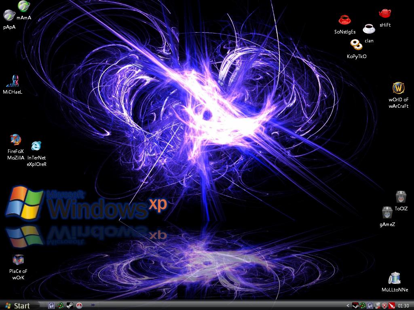The image size is (414, 310).
Task: Launch headphones app from Quick Launch
Action: (51, 306)
